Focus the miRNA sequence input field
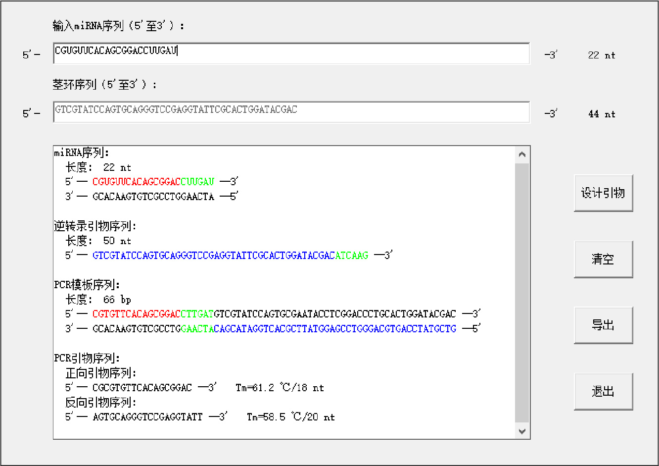The height and width of the screenshot is (466, 659). tap(291, 53)
